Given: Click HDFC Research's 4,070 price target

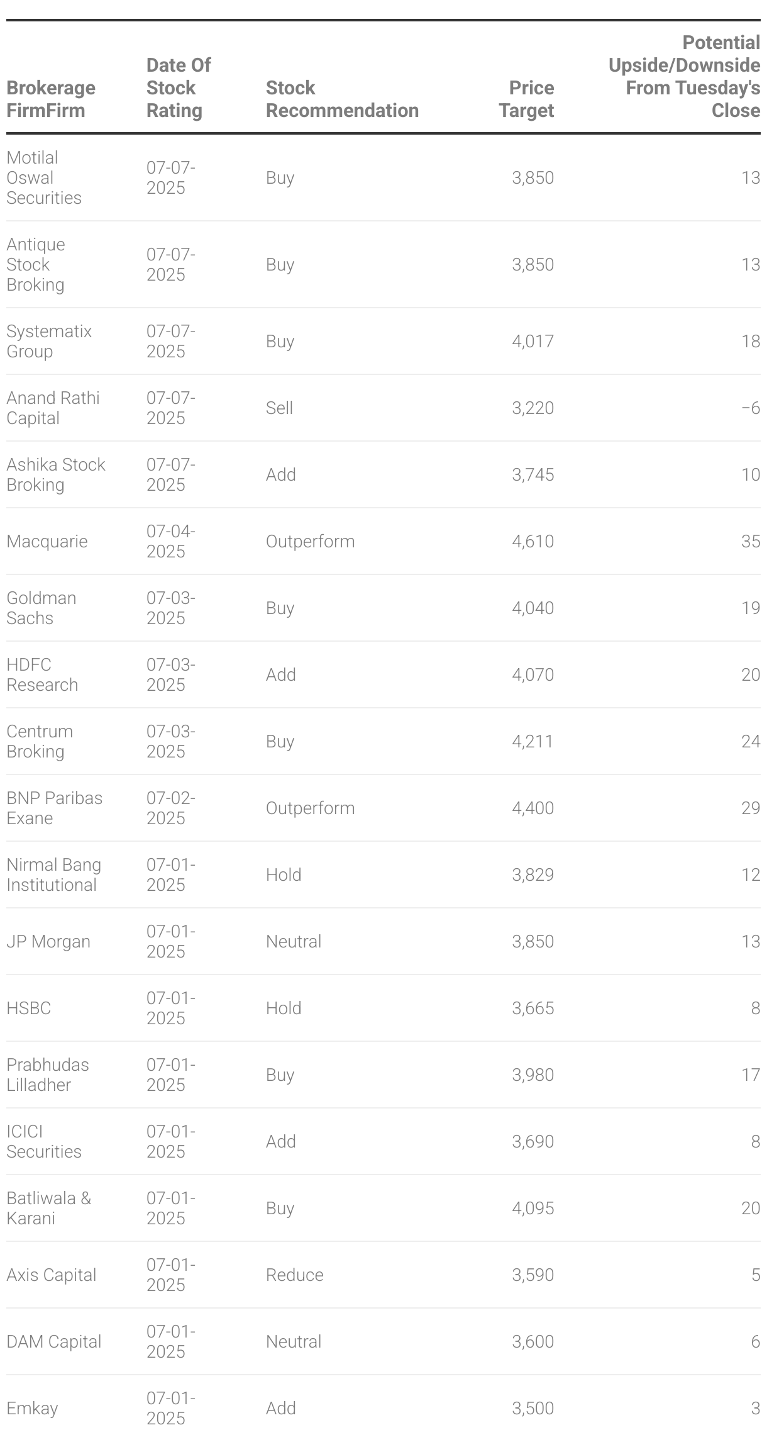Looking at the screenshot, I should click(532, 674).
